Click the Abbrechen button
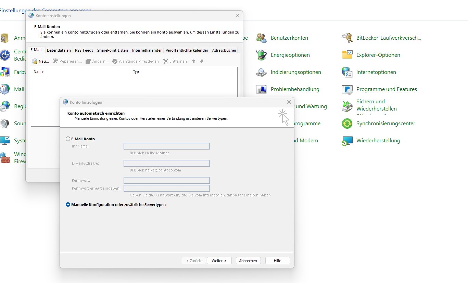 (x=248, y=261)
